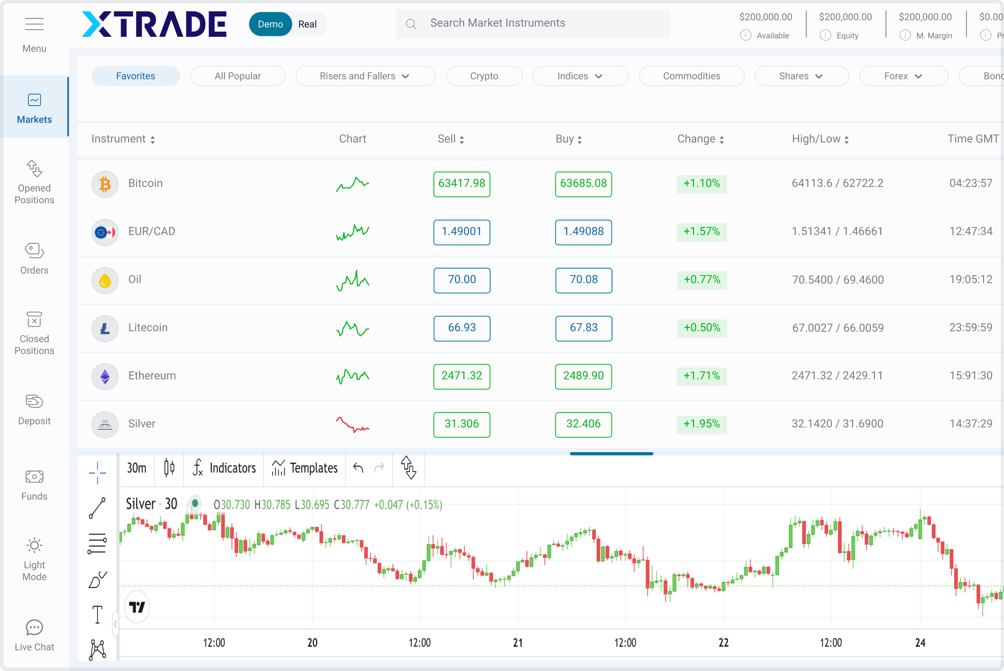Expand the Shares category dropdown
1004x671 pixels.
[801, 76]
